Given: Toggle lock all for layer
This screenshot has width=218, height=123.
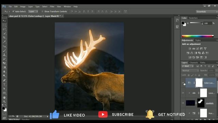Looking at the screenshot, I should click(x=199, y=75).
